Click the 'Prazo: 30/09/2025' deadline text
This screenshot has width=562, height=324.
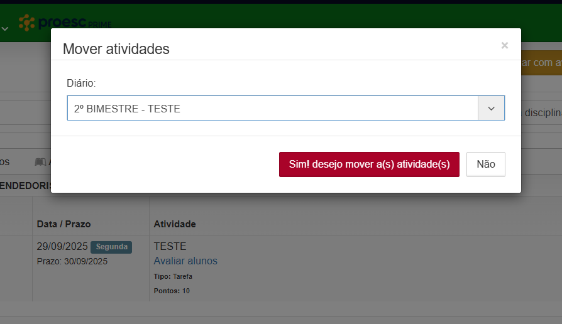pyautogui.click(x=72, y=261)
